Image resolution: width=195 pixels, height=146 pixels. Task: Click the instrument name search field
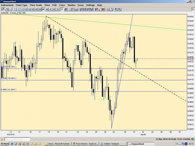pos(17,139)
